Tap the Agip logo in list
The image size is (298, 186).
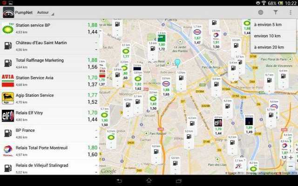[8, 98]
